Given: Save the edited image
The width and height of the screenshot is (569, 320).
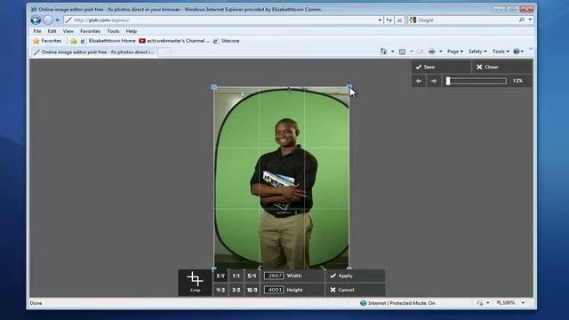Looking at the screenshot, I should 441,67.
